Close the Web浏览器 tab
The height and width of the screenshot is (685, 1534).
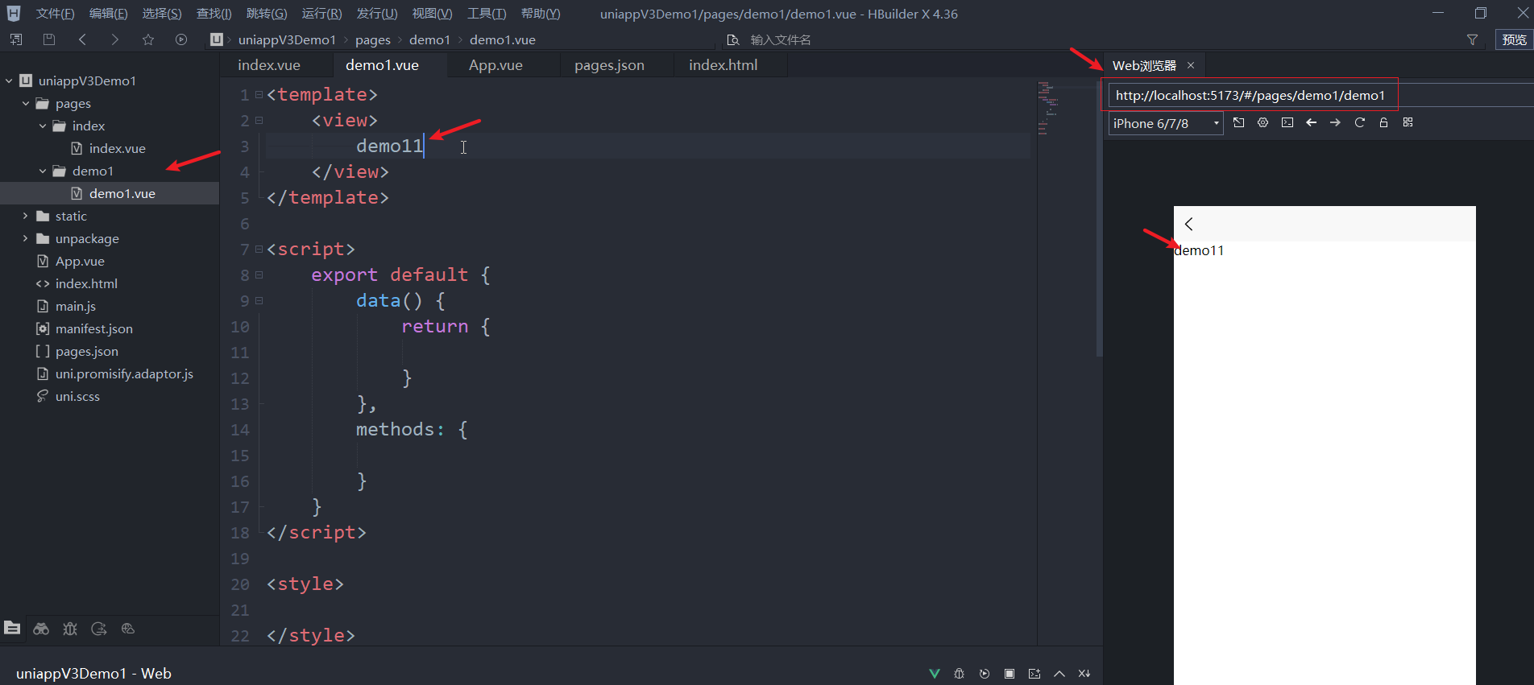pyautogui.click(x=1191, y=65)
